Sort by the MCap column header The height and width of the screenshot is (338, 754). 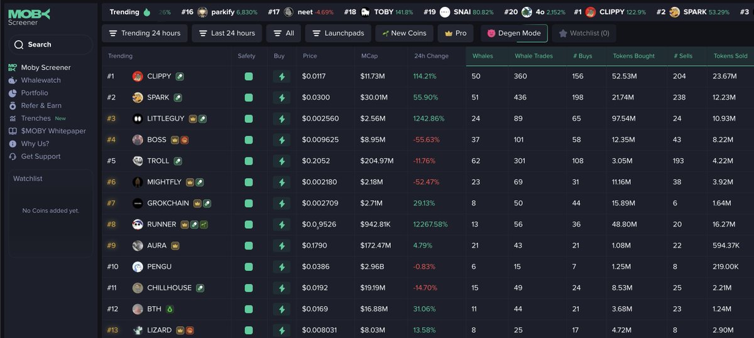369,56
